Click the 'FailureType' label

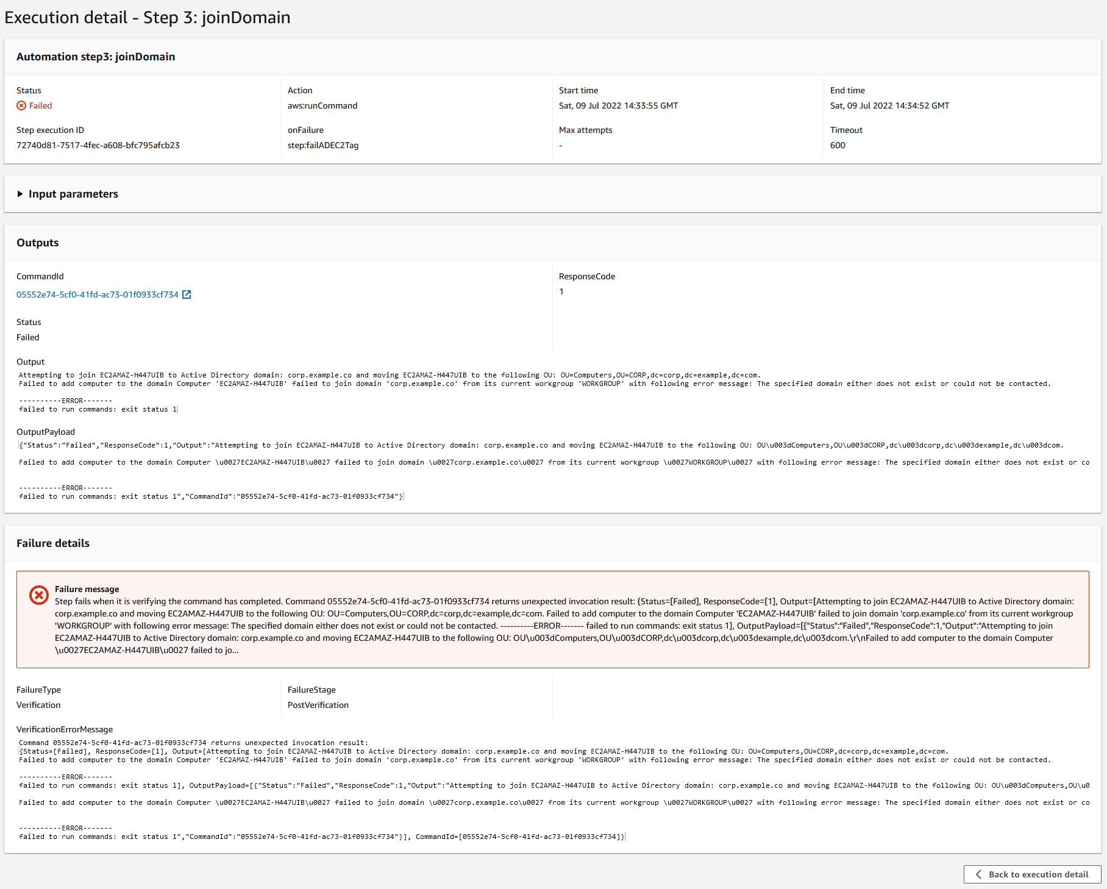(x=39, y=690)
